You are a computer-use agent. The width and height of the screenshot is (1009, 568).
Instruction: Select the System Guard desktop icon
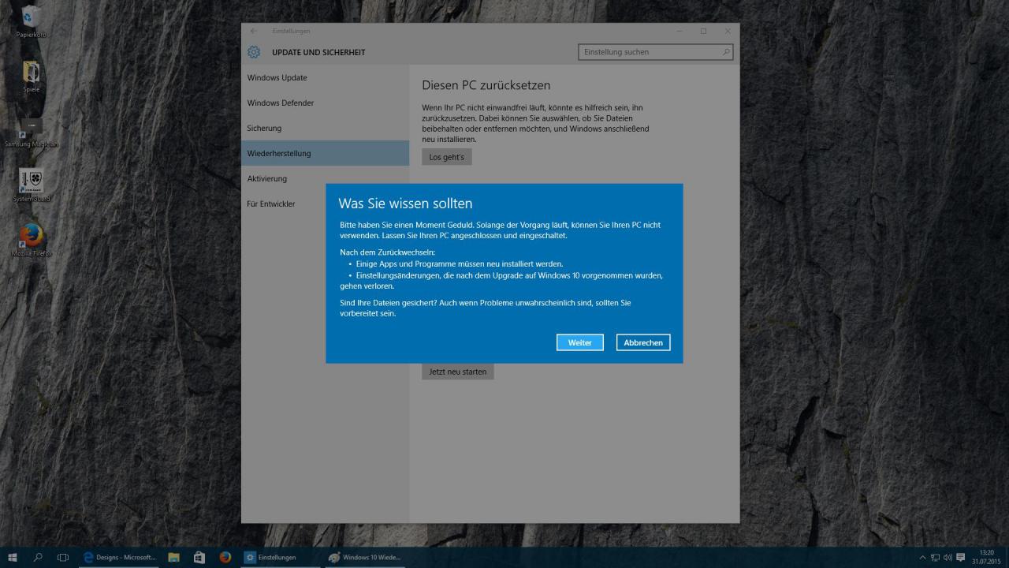coord(32,185)
